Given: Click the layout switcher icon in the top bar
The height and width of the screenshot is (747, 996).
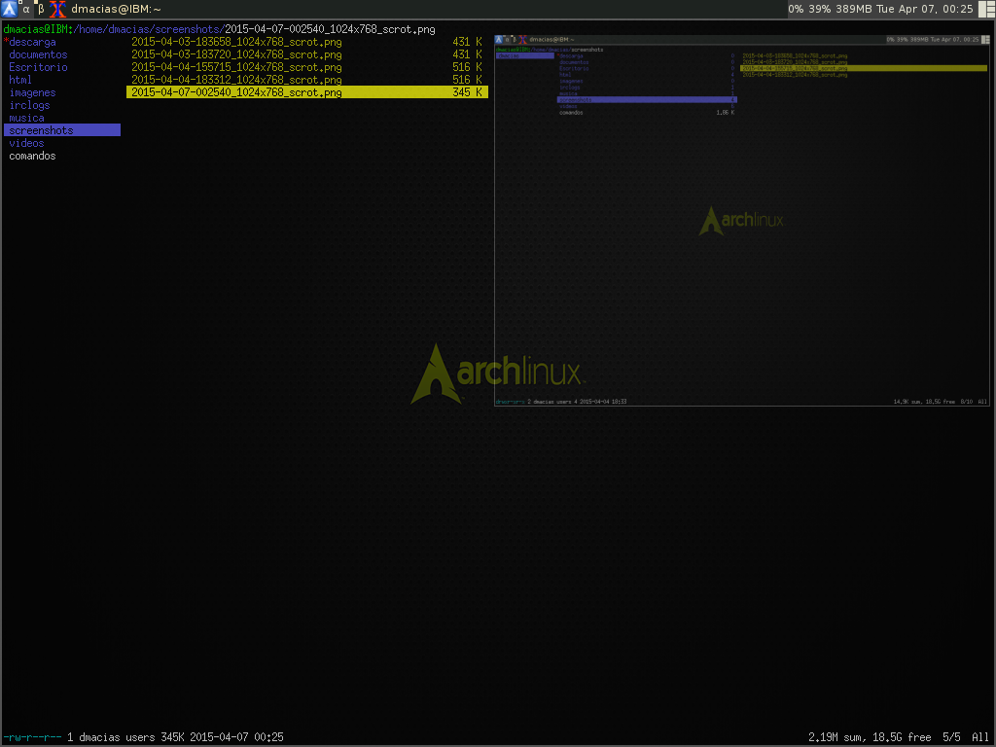Looking at the screenshot, I should point(986,9).
